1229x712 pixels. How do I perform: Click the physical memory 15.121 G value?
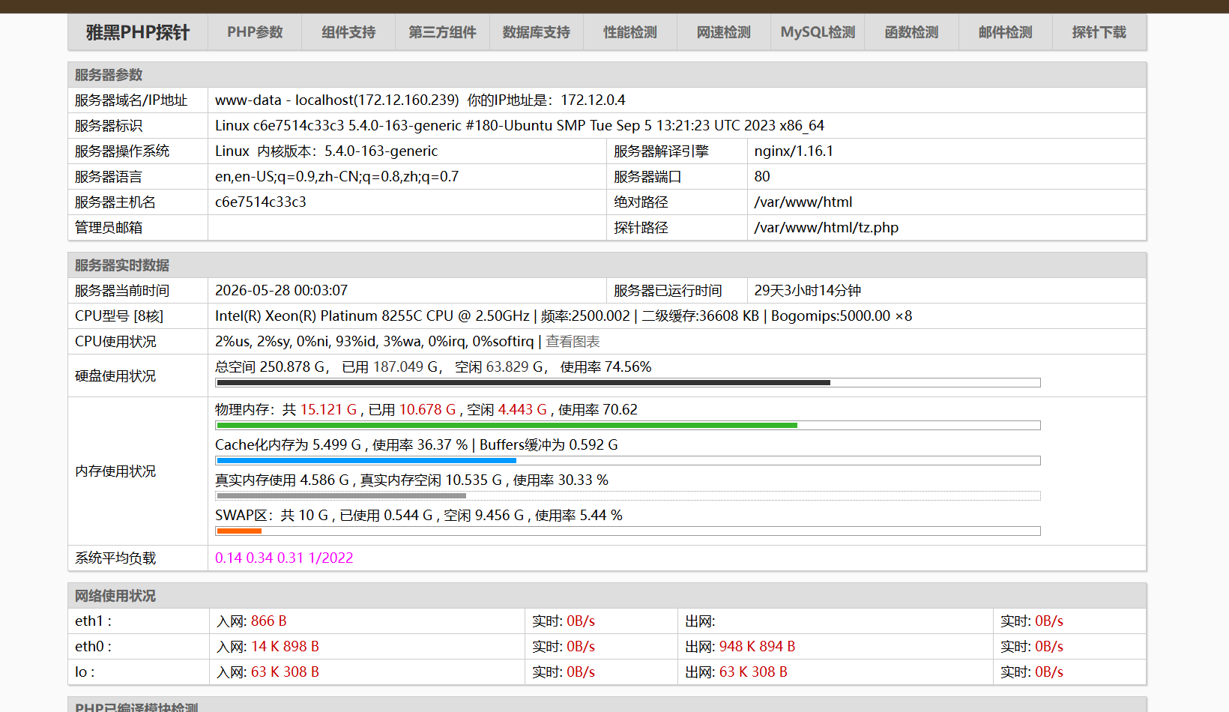click(328, 409)
